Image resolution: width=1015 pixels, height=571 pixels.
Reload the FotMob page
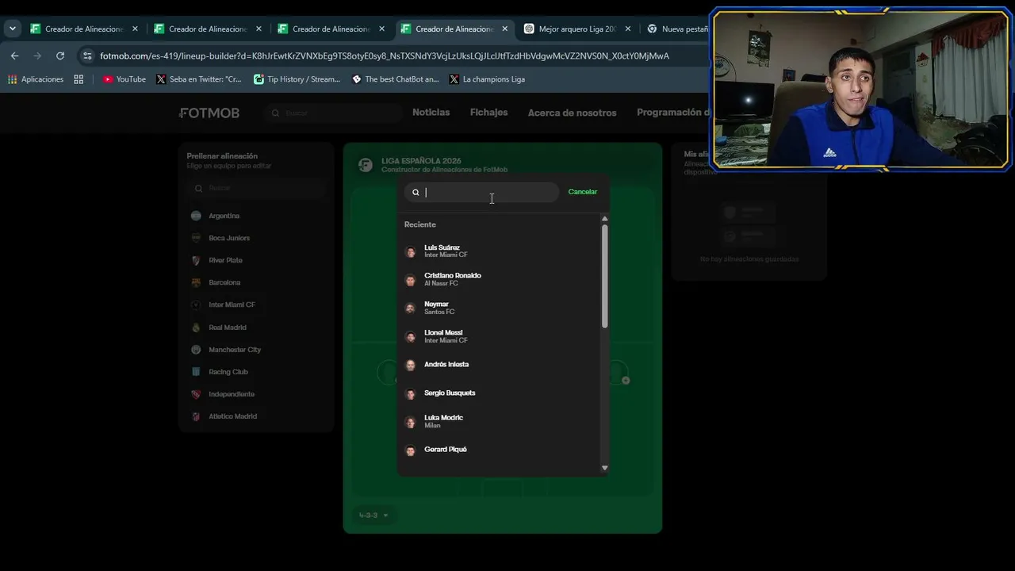coord(60,56)
